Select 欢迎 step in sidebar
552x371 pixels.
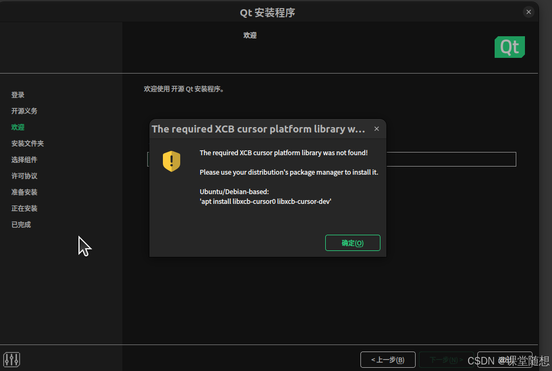click(18, 127)
